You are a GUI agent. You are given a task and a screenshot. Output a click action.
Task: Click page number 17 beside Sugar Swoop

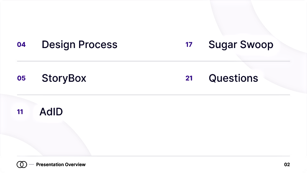[189, 45]
